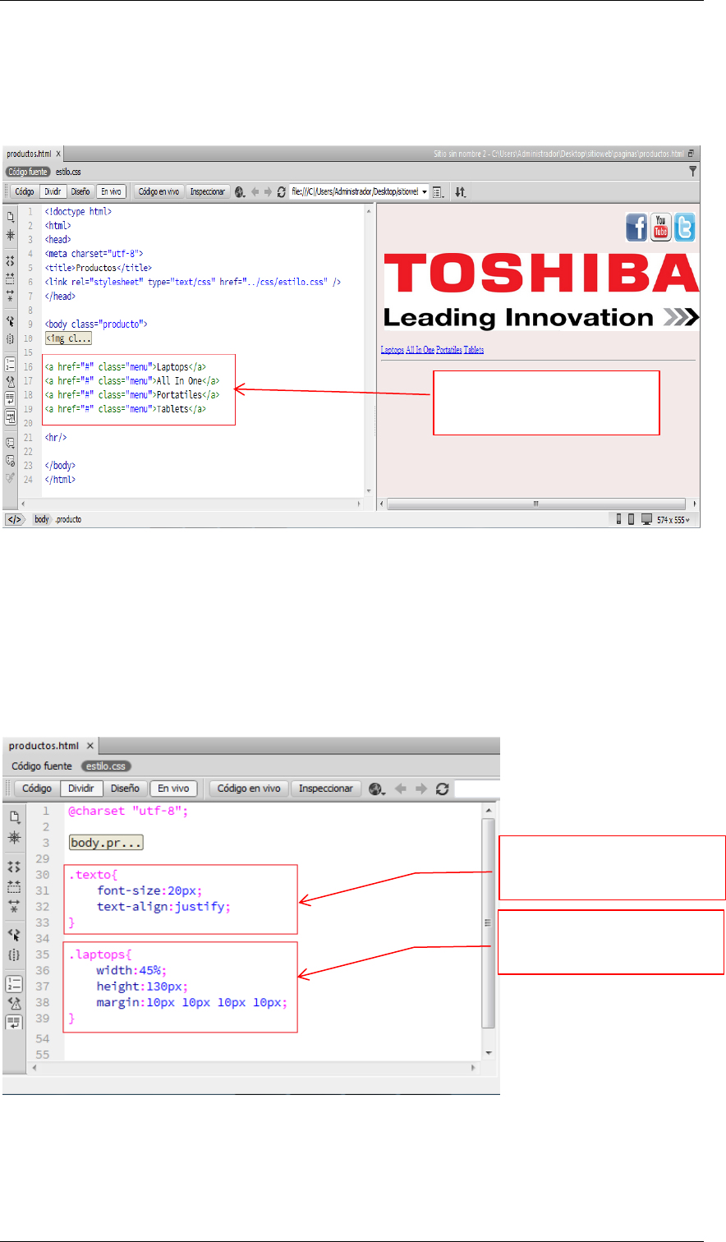Click Show Code Navigator icon in upper window

coord(11,235)
